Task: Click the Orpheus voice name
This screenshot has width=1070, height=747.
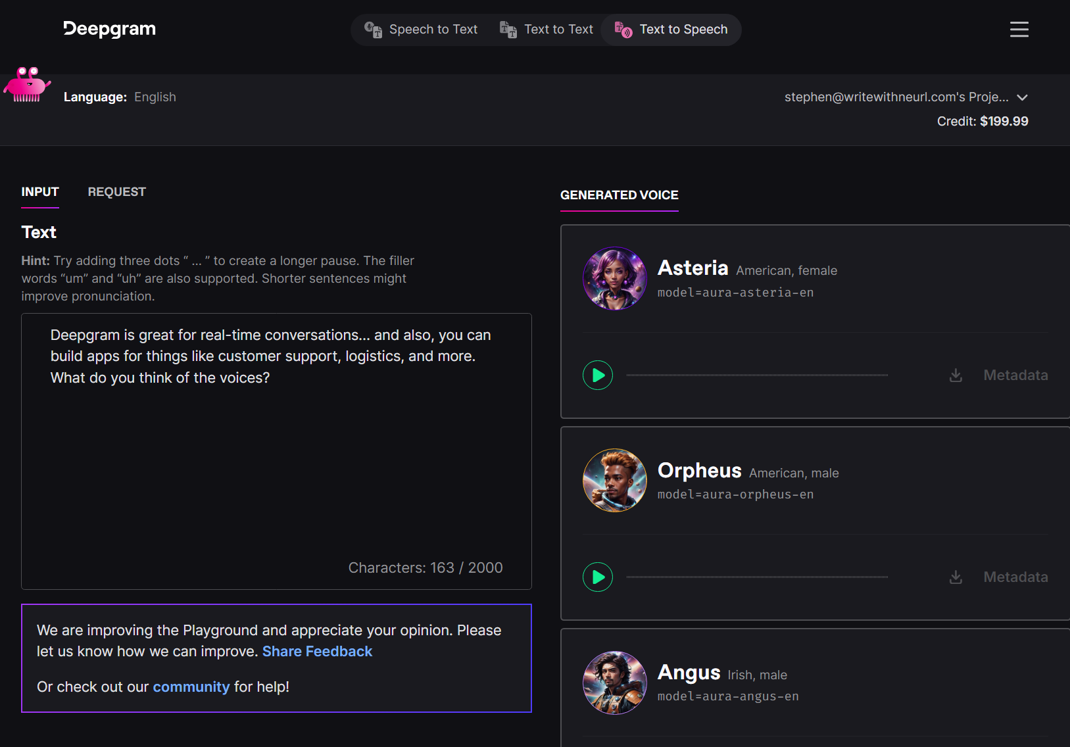Action: click(x=699, y=471)
